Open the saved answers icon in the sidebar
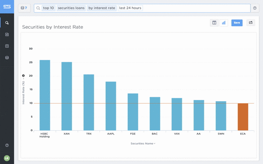Screen dimensions: 263x164 click(x=7, y=34)
